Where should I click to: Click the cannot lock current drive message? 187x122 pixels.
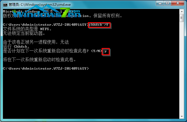pyautogui.click(x=24, y=33)
